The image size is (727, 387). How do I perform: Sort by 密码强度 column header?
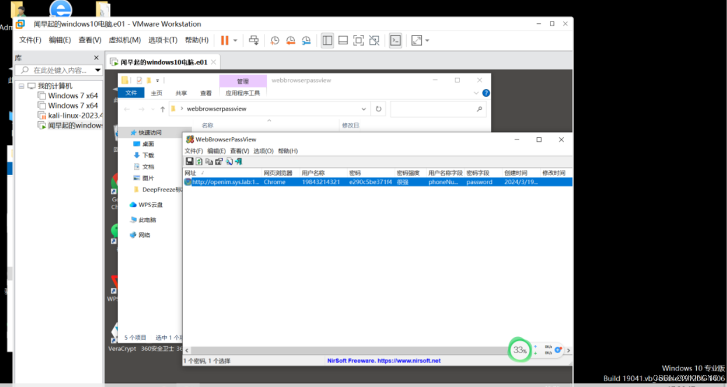410,173
